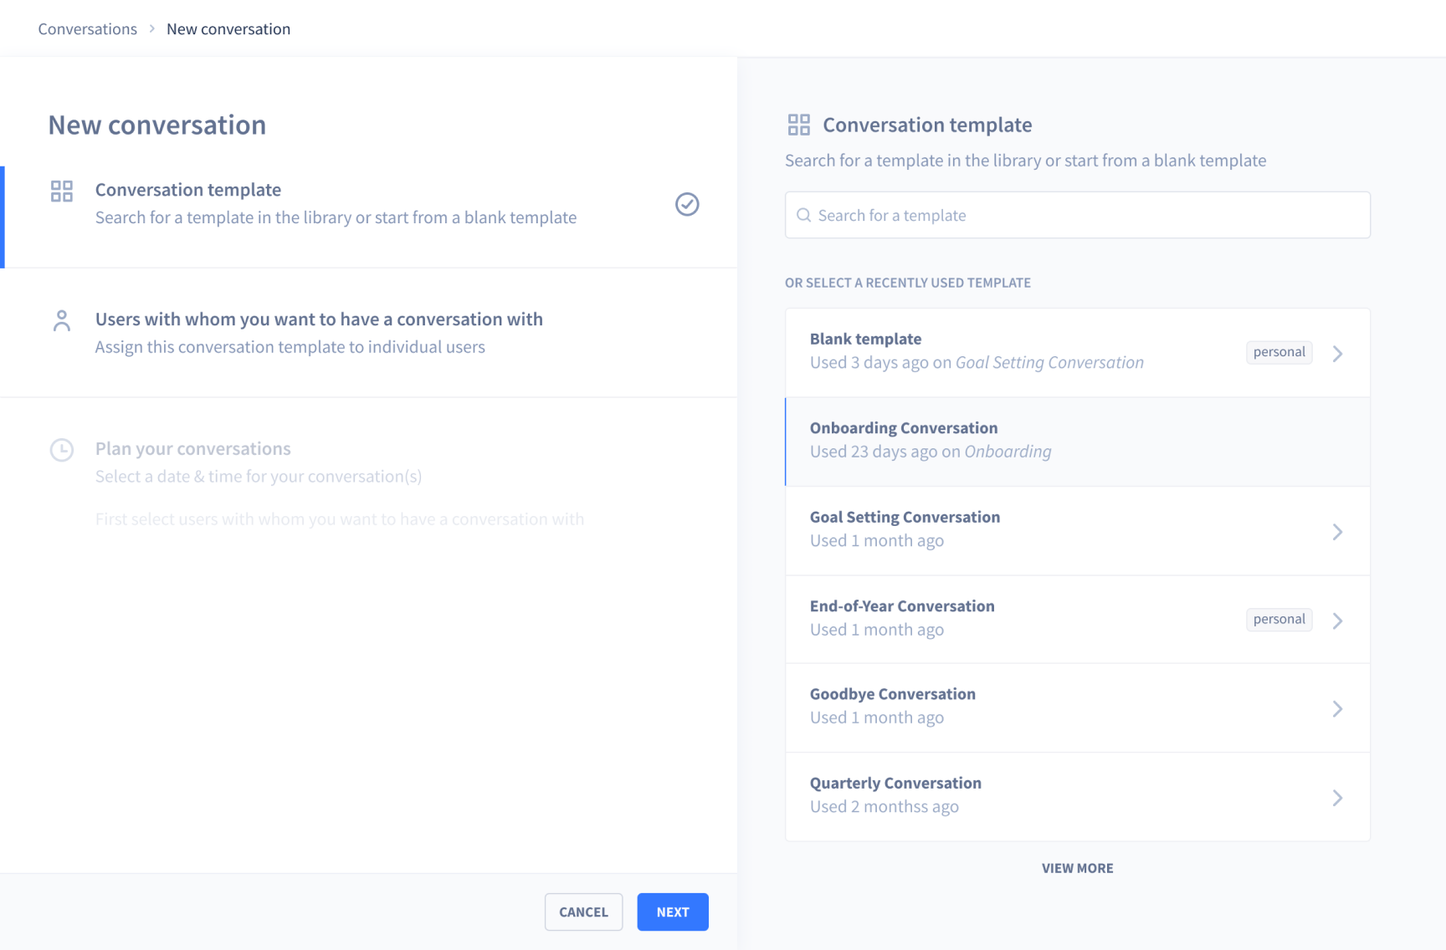Open the Users with whom step
1446x950 pixels.
pyautogui.click(x=319, y=319)
